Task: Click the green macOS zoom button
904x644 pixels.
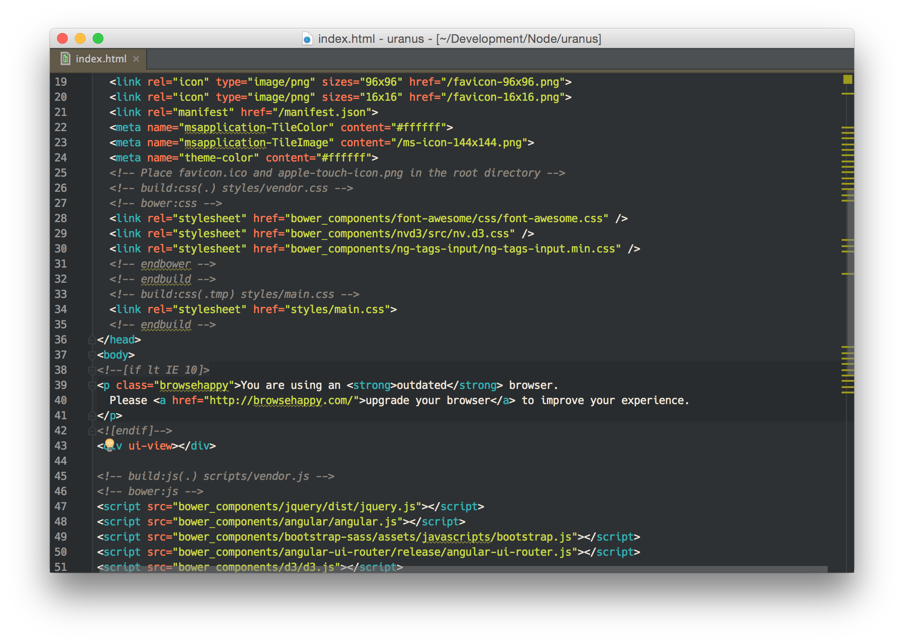Action: pos(98,39)
